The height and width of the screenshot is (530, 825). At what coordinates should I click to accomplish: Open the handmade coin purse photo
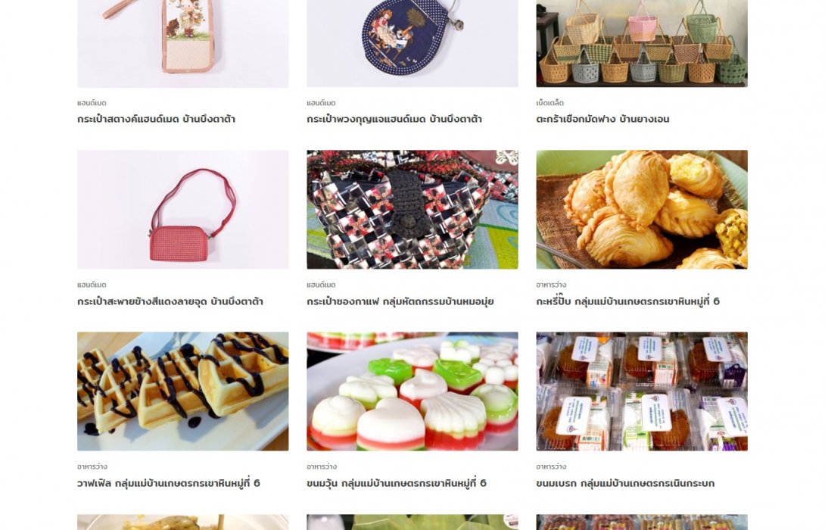[x=182, y=43]
